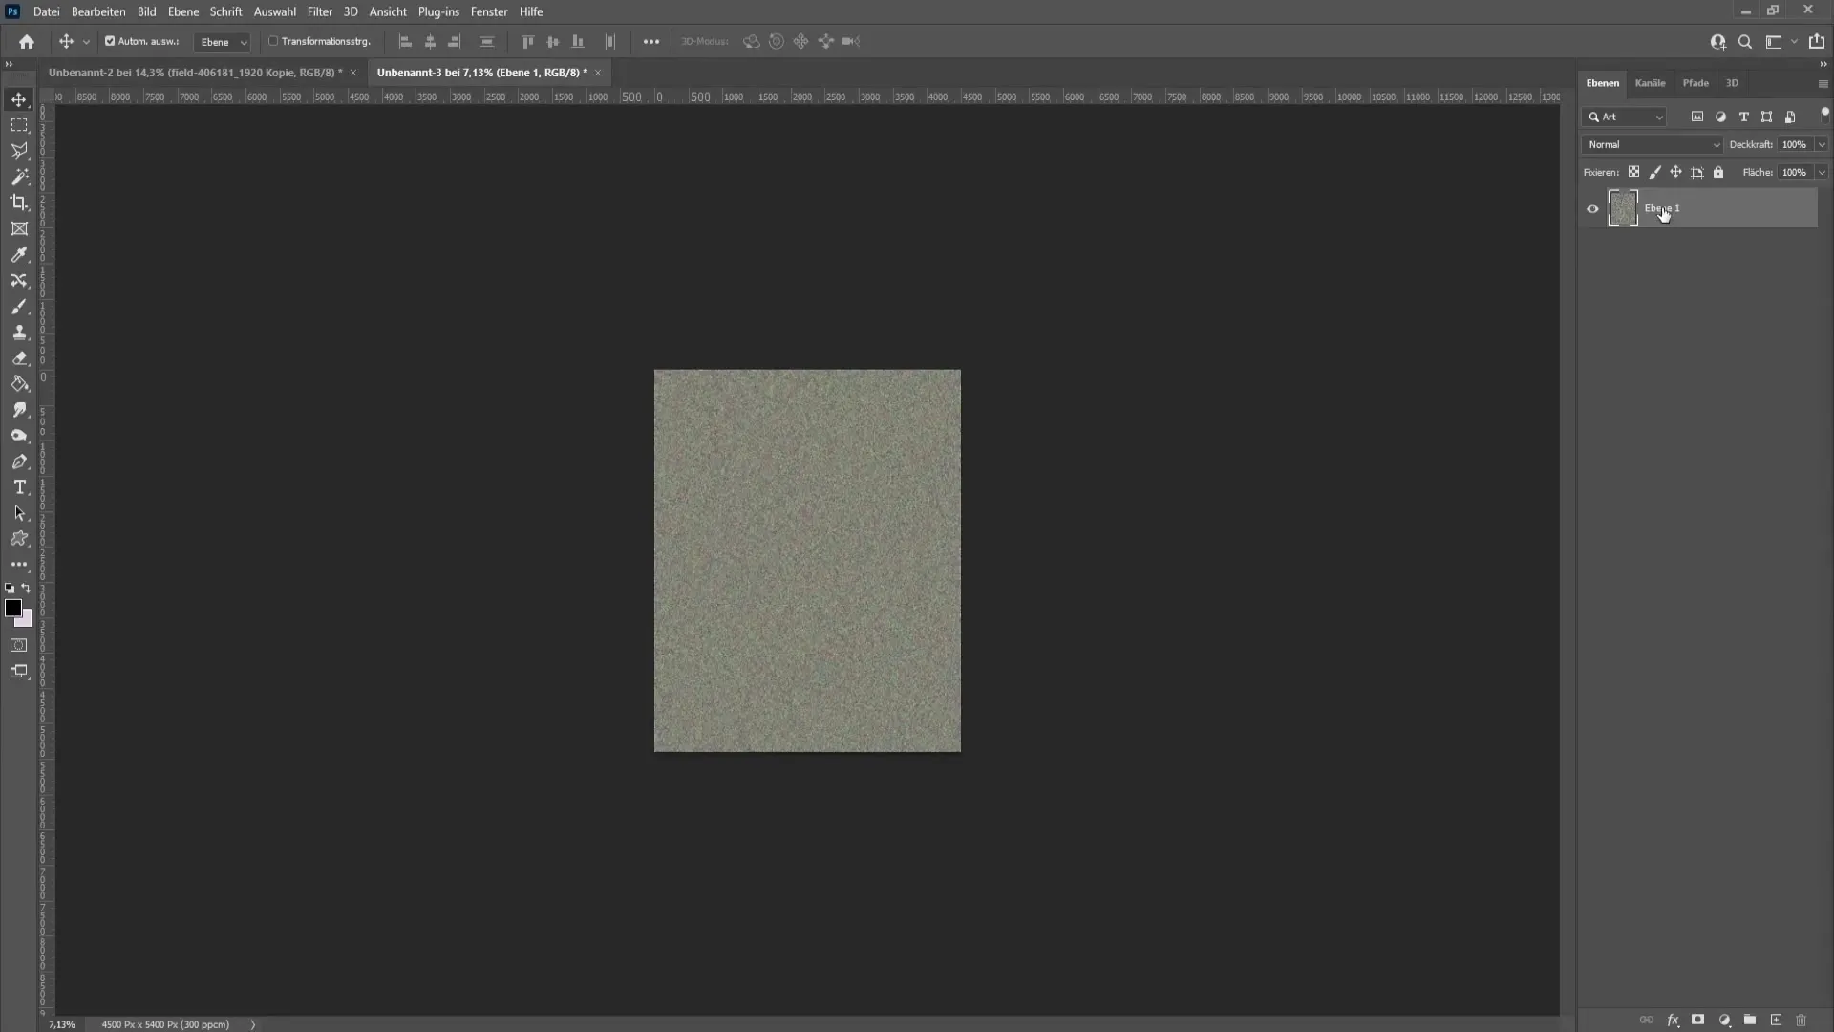Viewport: 1834px width, 1032px height.
Task: Select the Brush tool
Action: coord(19,306)
